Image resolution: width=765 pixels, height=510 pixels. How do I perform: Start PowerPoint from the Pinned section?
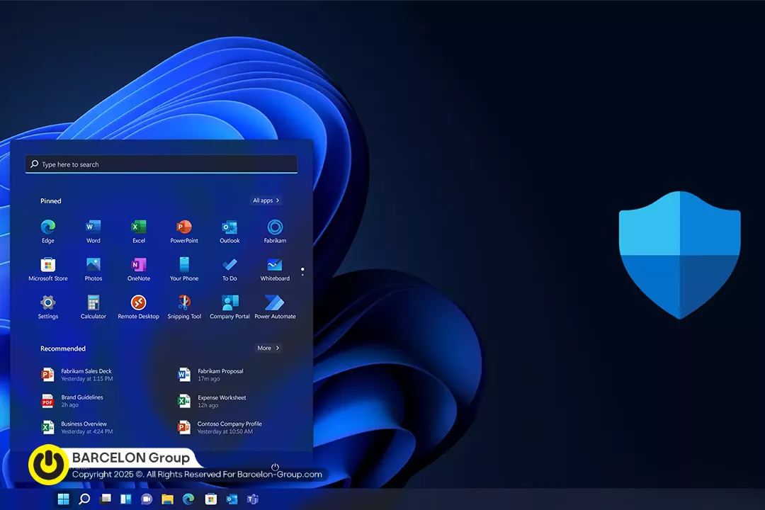click(184, 231)
